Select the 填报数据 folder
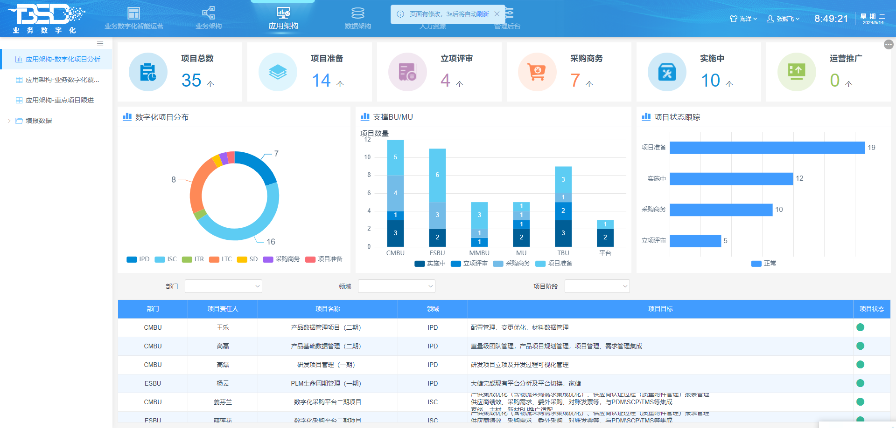896x428 pixels. point(39,121)
